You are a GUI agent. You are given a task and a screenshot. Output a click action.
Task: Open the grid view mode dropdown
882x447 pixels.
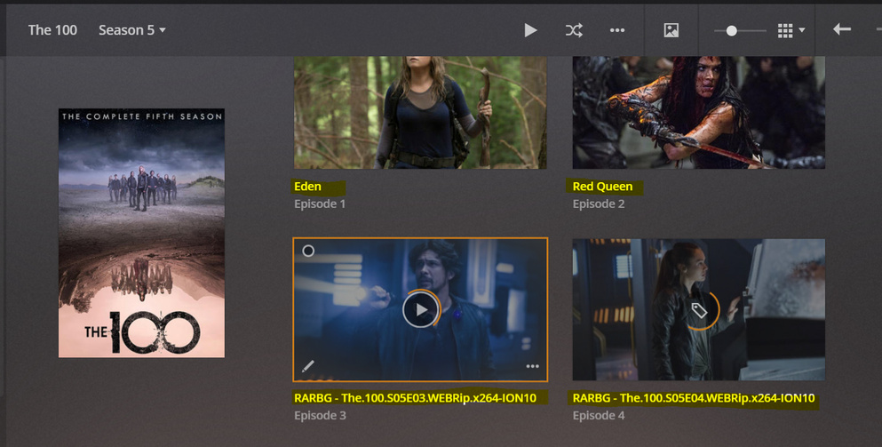791,30
